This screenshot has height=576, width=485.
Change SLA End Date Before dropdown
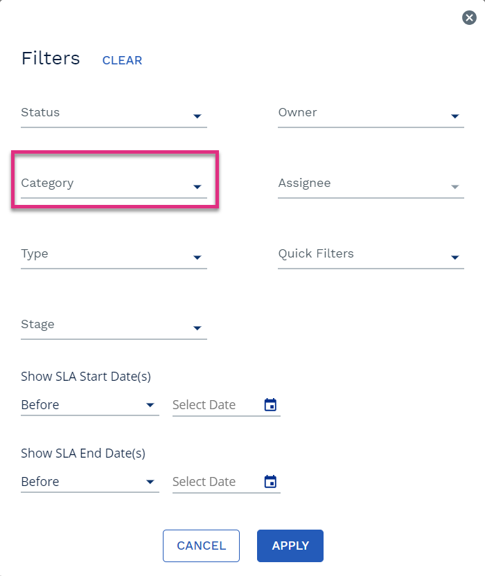pos(90,482)
